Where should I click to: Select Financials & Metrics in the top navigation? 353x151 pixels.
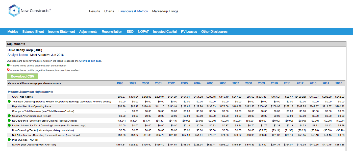pos(133,11)
